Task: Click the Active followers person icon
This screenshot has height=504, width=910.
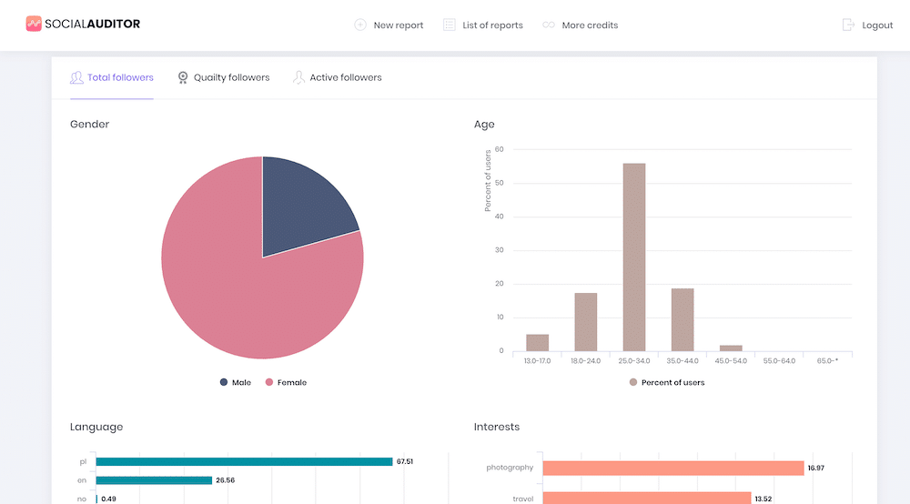Action: pos(298,77)
